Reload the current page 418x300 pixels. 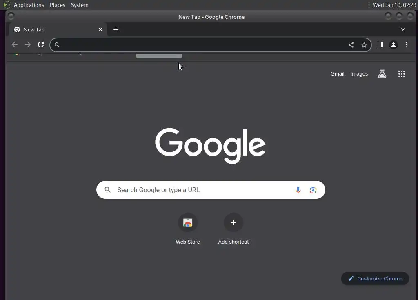41,44
